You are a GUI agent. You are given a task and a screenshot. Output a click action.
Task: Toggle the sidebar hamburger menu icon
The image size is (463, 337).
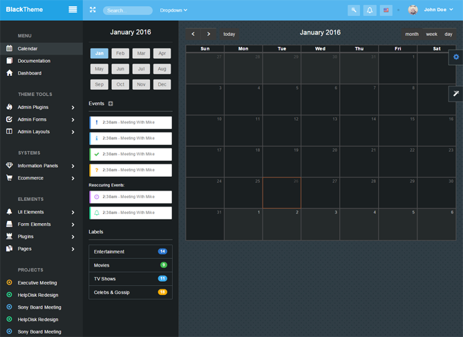73,10
